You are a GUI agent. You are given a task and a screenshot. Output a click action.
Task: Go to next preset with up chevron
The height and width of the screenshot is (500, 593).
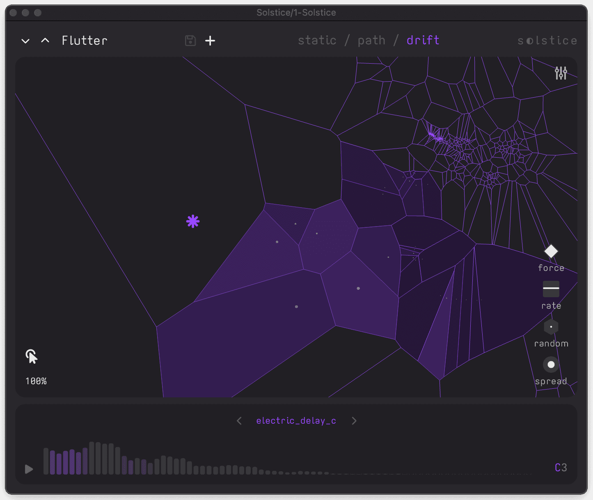tap(45, 40)
